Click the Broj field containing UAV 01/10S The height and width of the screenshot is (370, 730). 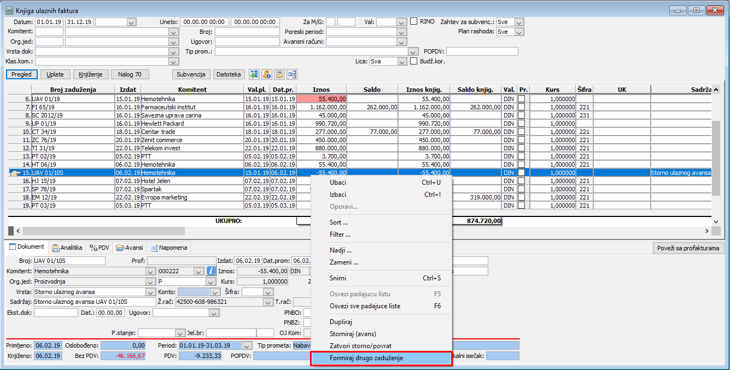69,261
